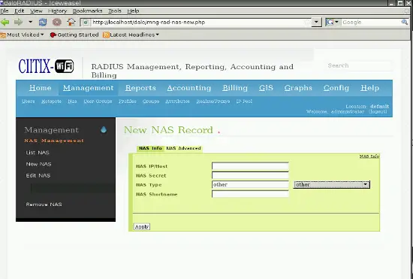Click the Attributes submenu link
The width and height of the screenshot is (413, 279).
pos(177,102)
